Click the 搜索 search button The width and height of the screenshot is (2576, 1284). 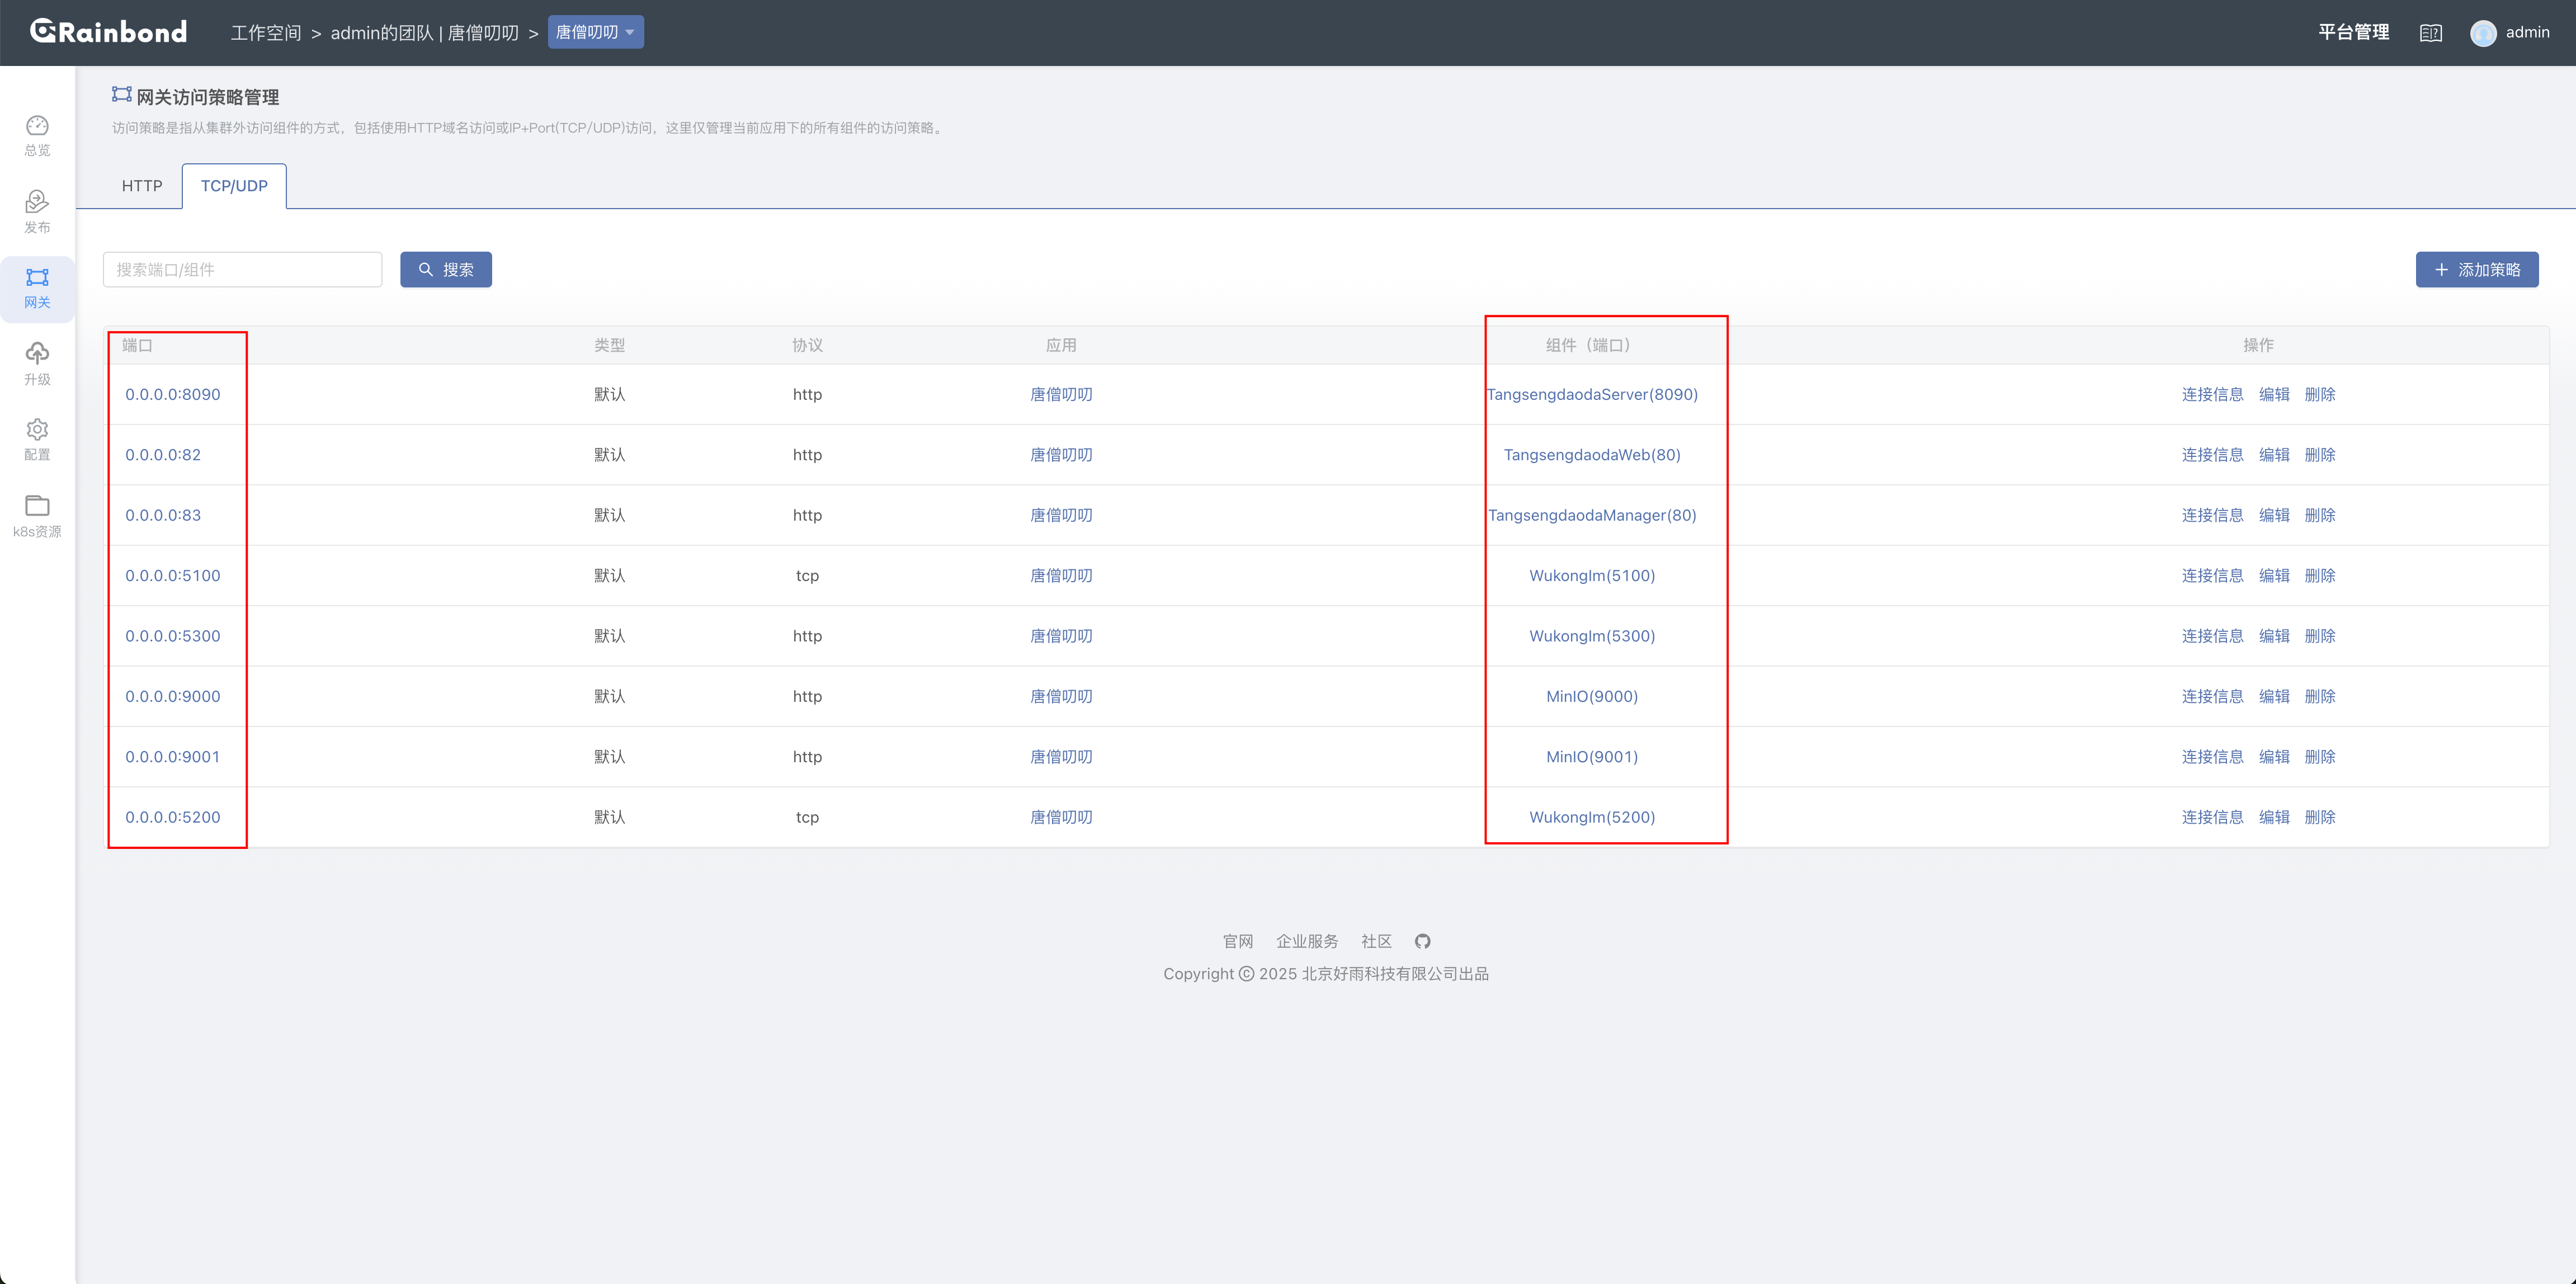(x=446, y=270)
